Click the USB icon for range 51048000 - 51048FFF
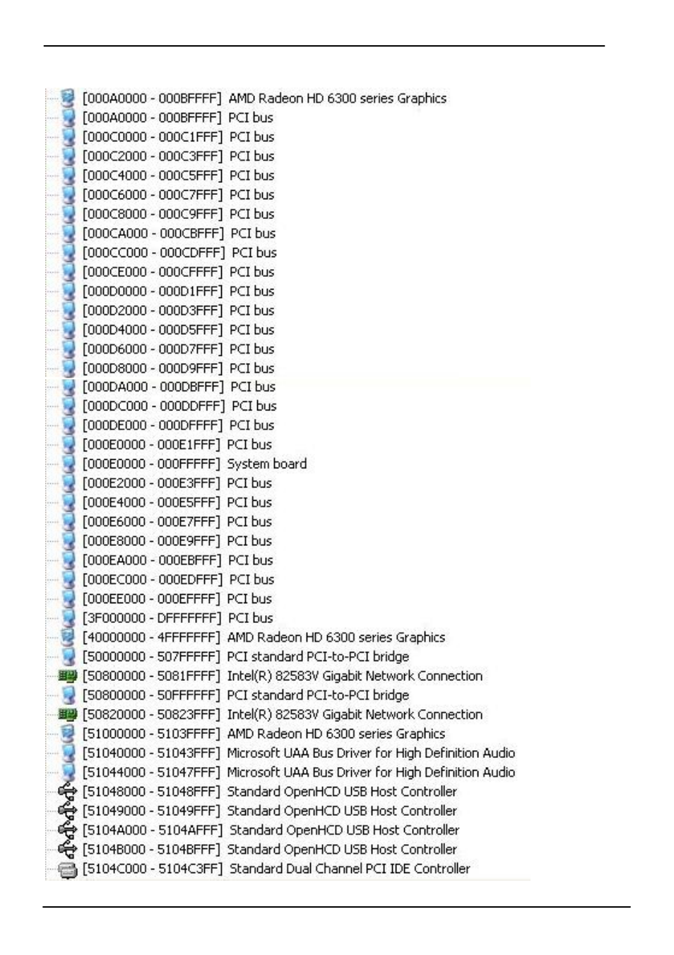This screenshot has height=955, width=674. coord(67,792)
